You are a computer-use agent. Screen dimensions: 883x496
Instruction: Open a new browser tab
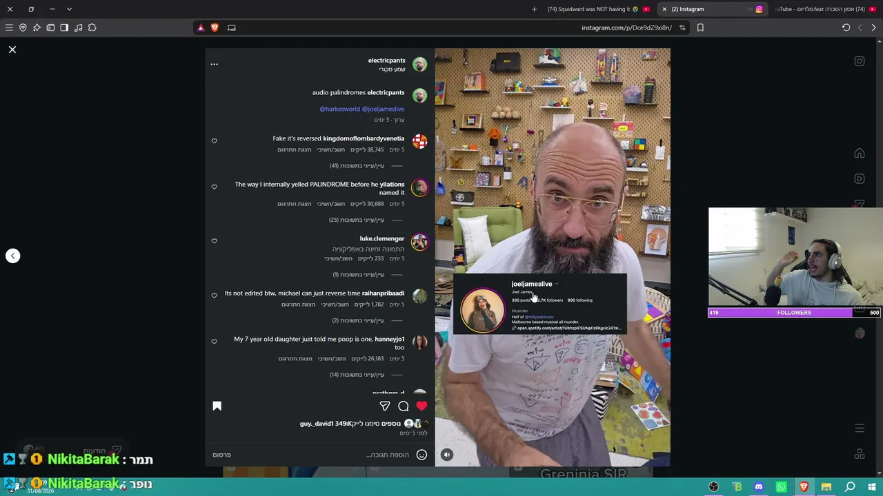pyautogui.click(x=534, y=9)
